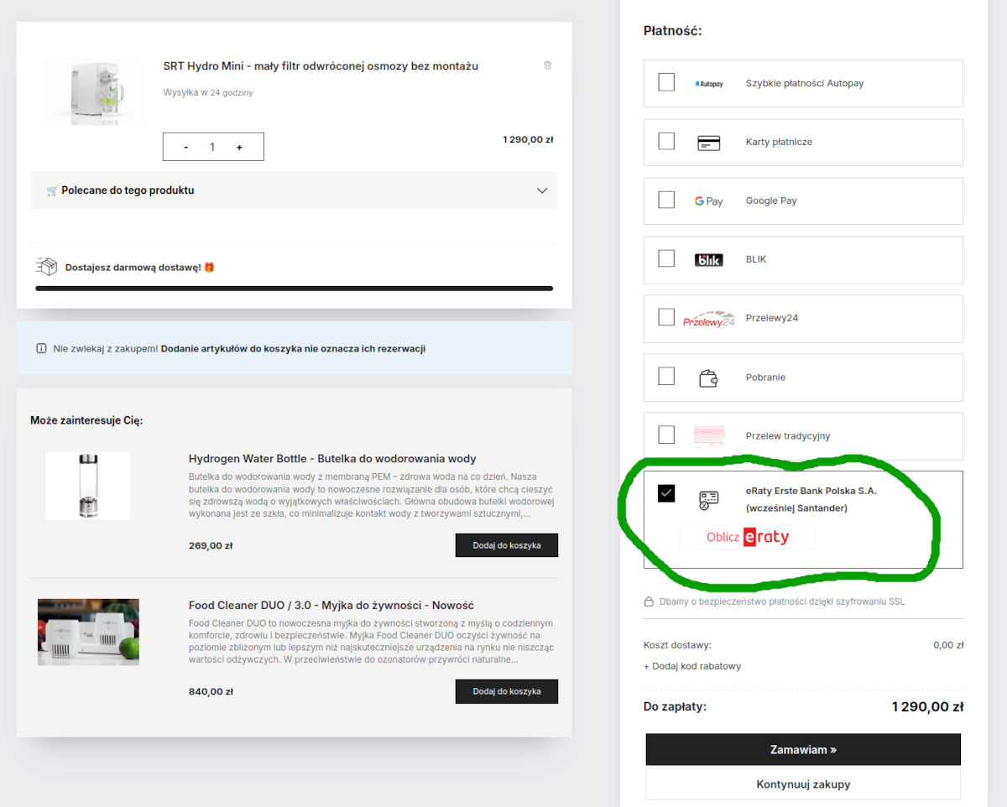The height and width of the screenshot is (807, 1007).
Task: Open Food Cleaner DUO product link
Action: click(331, 605)
